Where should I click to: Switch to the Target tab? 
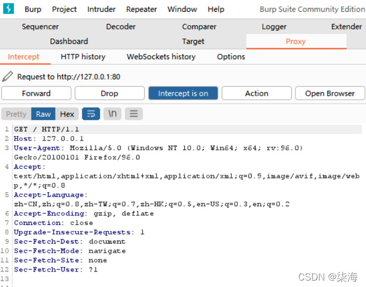pos(193,41)
